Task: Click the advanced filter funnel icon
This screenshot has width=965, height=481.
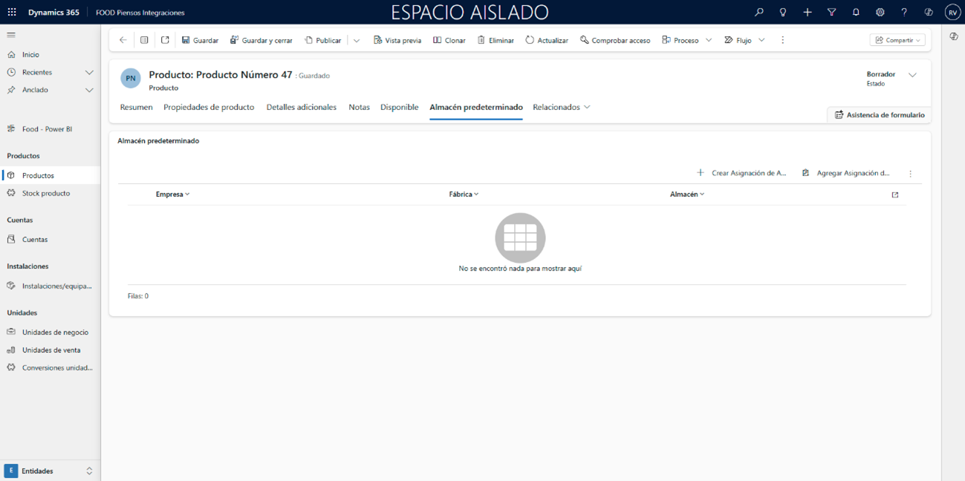Action: click(x=831, y=13)
